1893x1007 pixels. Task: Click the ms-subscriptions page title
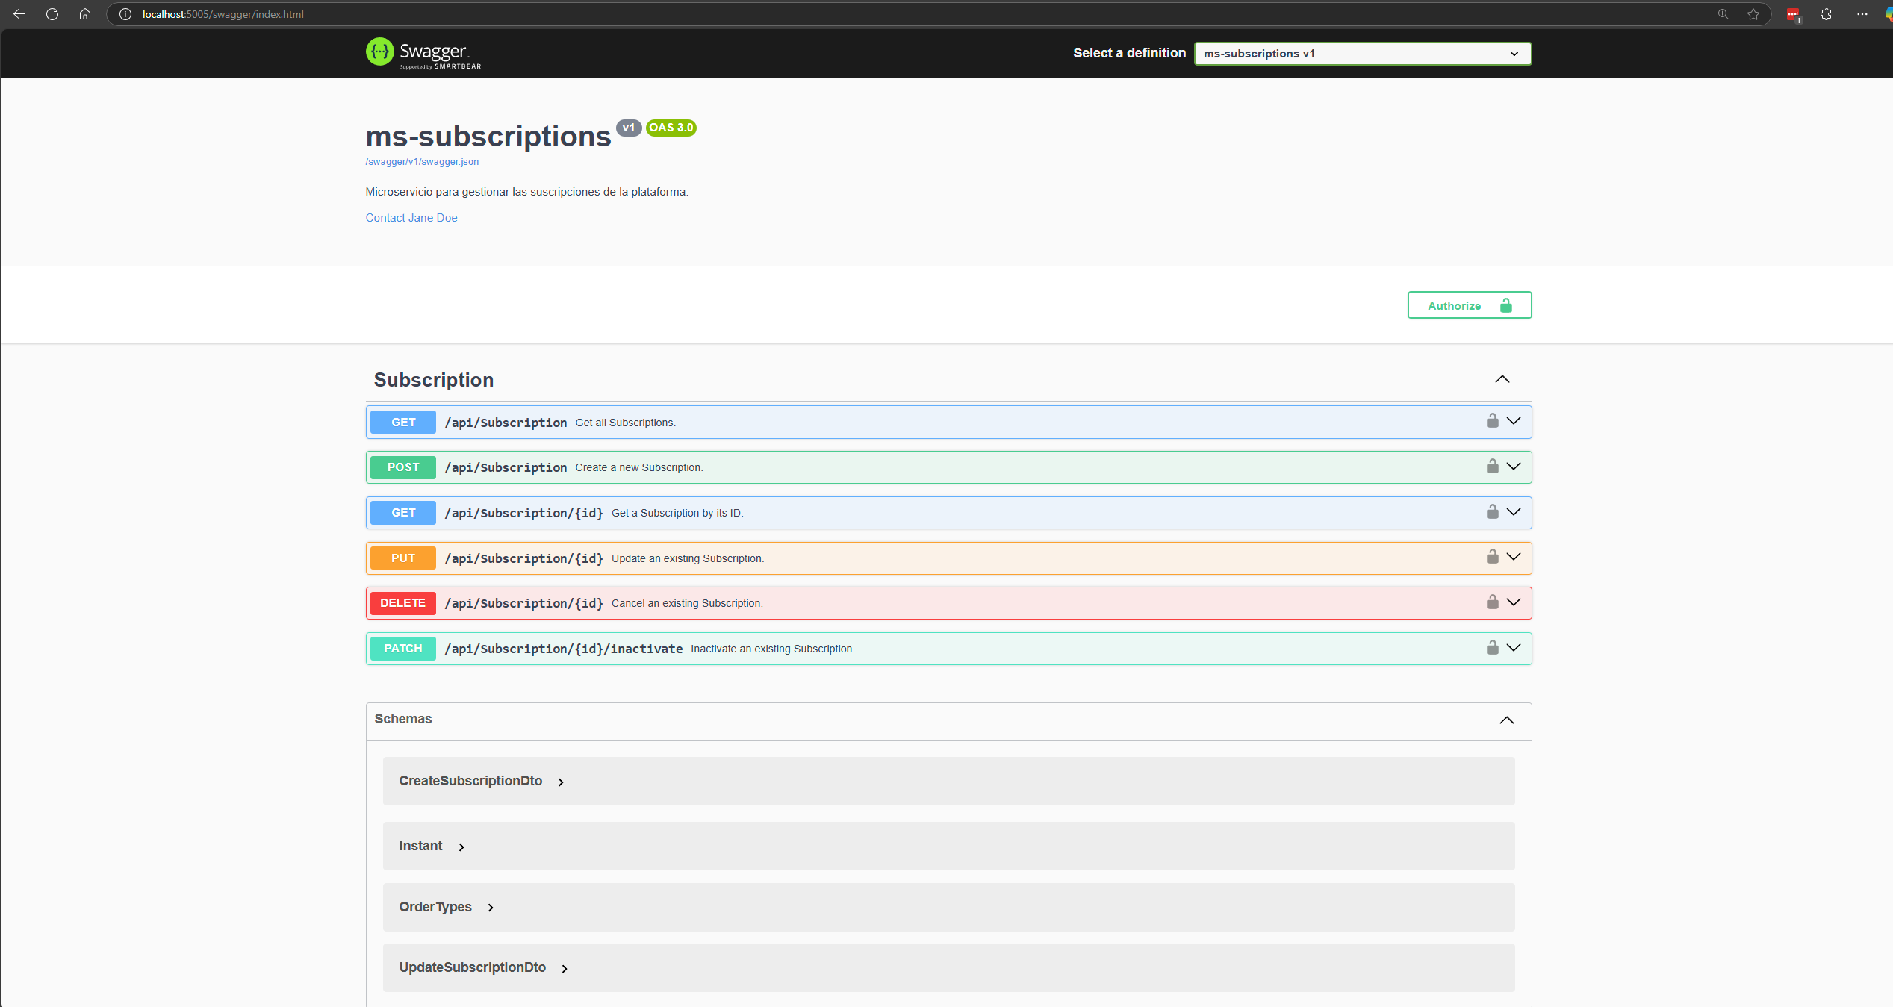[488, 137]
